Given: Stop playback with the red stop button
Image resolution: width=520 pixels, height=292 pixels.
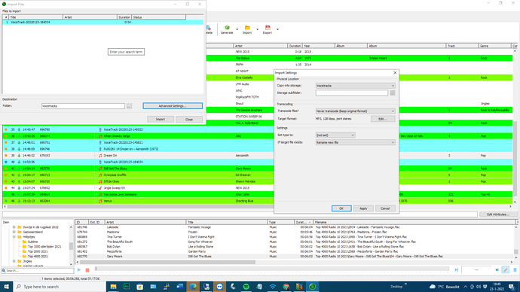Looking at the screenshot, I should tap(87, 270).
